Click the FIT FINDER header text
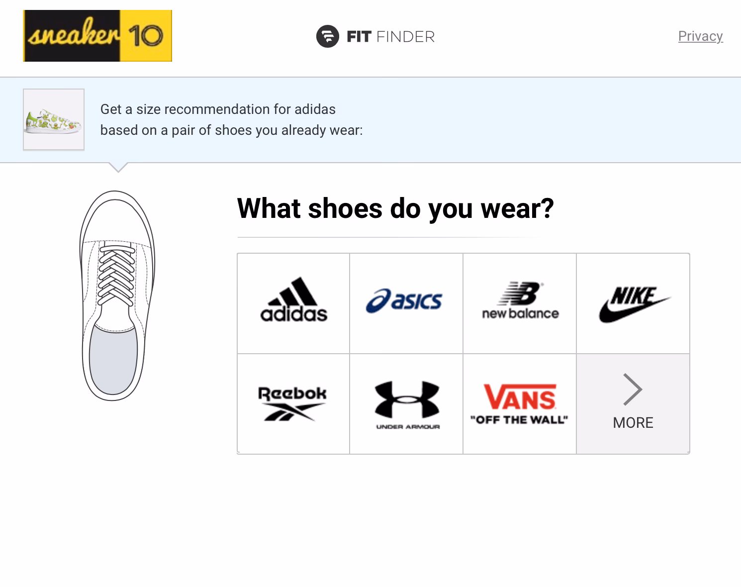Image resolution: width=741 pixels, height=587 pixels. (390, 36)
